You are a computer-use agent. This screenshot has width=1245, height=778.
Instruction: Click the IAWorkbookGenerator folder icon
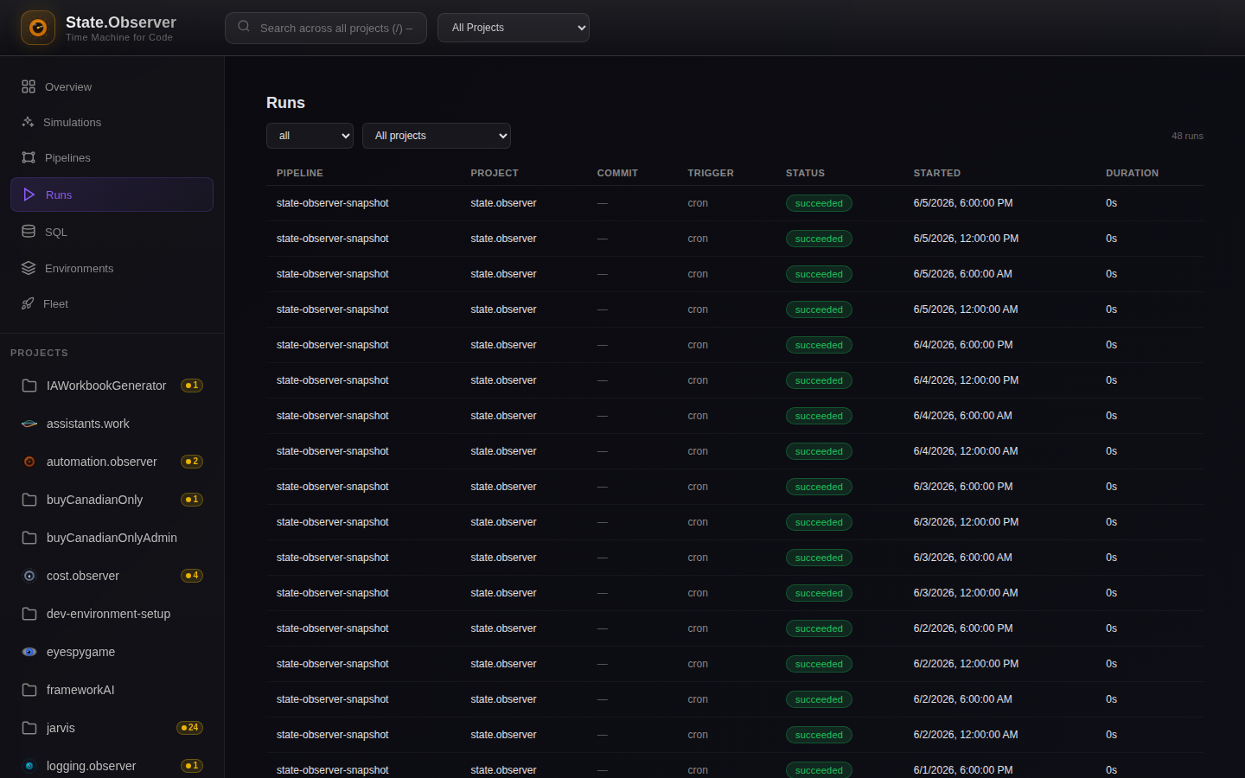tap(29, 386)
